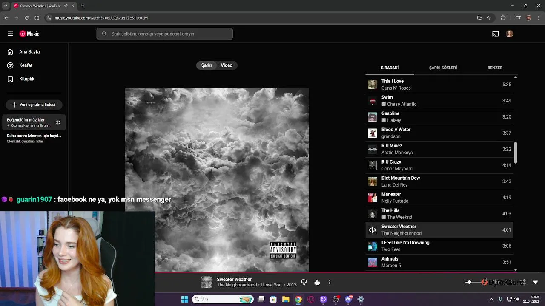Click Animals album thumbnail
545x306 pixels.
pos(373,262)
